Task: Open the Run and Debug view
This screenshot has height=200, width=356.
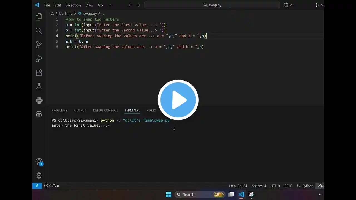Action: click(x=39, y=59)
